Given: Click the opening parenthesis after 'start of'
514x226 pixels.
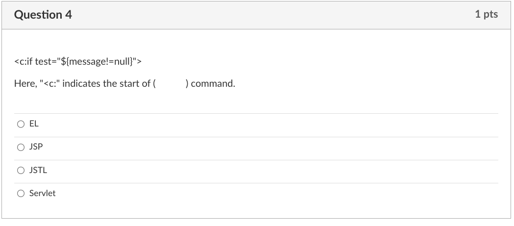Looking at the screenshot, I should pos(154,84).
